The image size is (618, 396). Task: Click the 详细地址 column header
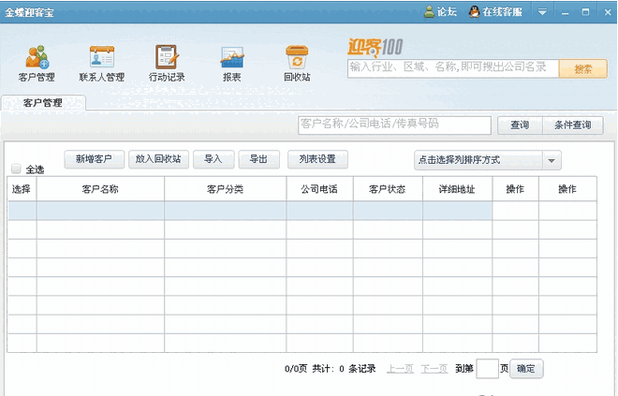458,189
